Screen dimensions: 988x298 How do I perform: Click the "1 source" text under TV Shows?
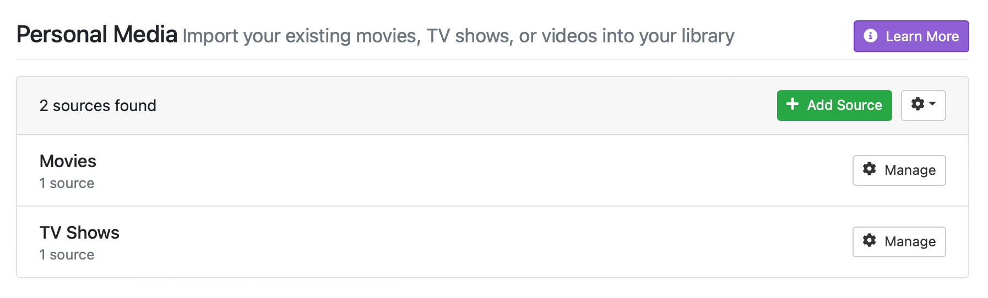pos(67,255)
